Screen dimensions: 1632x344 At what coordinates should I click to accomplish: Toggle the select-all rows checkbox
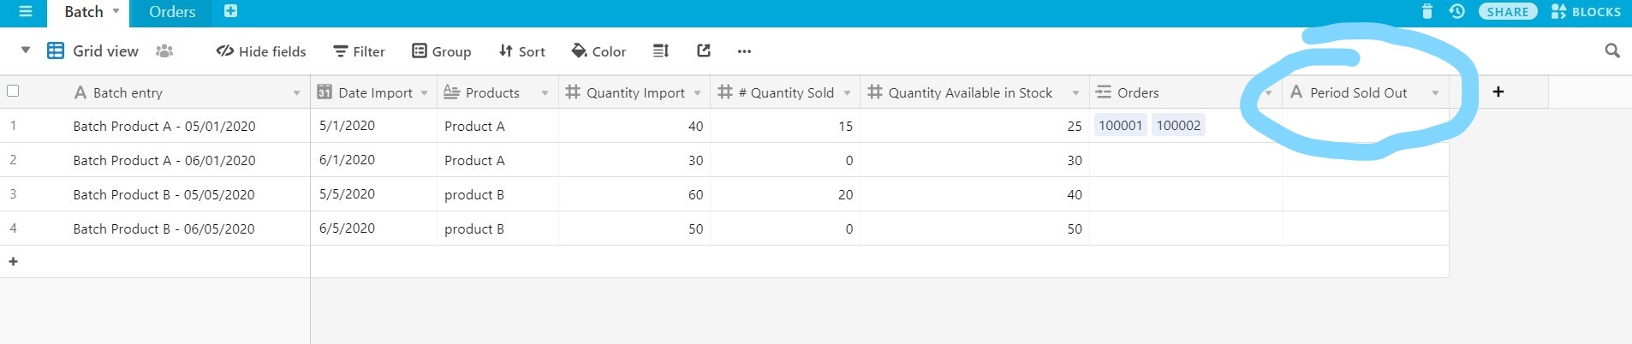pyautogui.click(x=13, y=92)
